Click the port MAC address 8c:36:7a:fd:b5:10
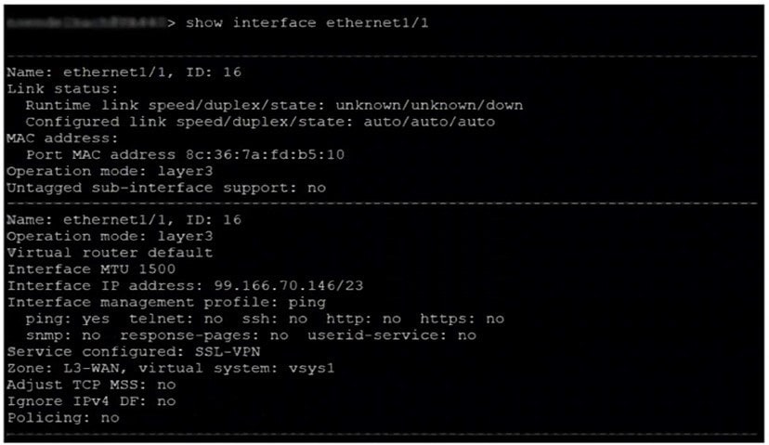The width and height of the screenshot is (769, 445). 266,155
